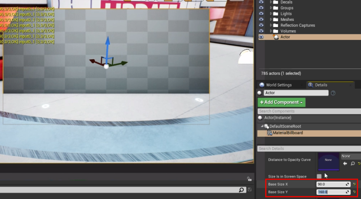
Task: Click the Distance to Opacity Curve thumbnail
Action: tap(328, 161)
